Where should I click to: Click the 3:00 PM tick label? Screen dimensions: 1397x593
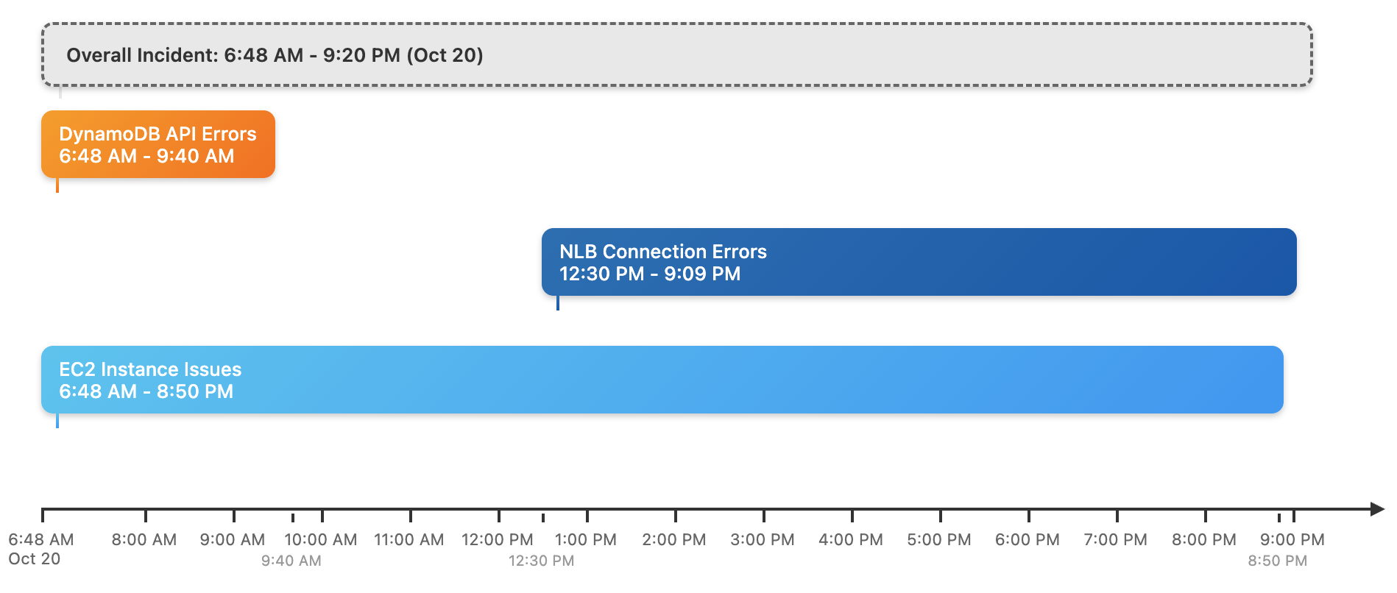(763, 540)
